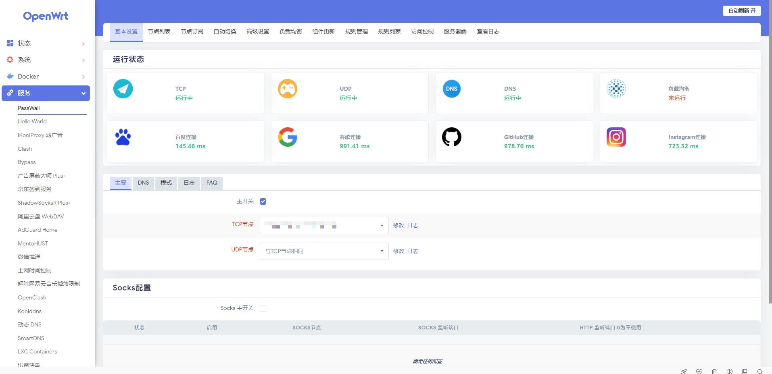This screenshot has width=772, height=374.
Task: Open the 组件更新 tab
Action: tap(323, 31)
